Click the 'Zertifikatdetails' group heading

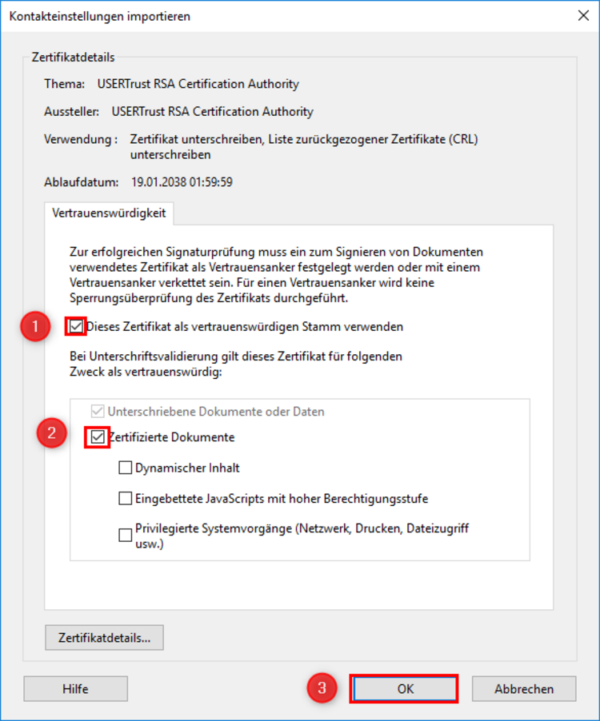point(73,58)
